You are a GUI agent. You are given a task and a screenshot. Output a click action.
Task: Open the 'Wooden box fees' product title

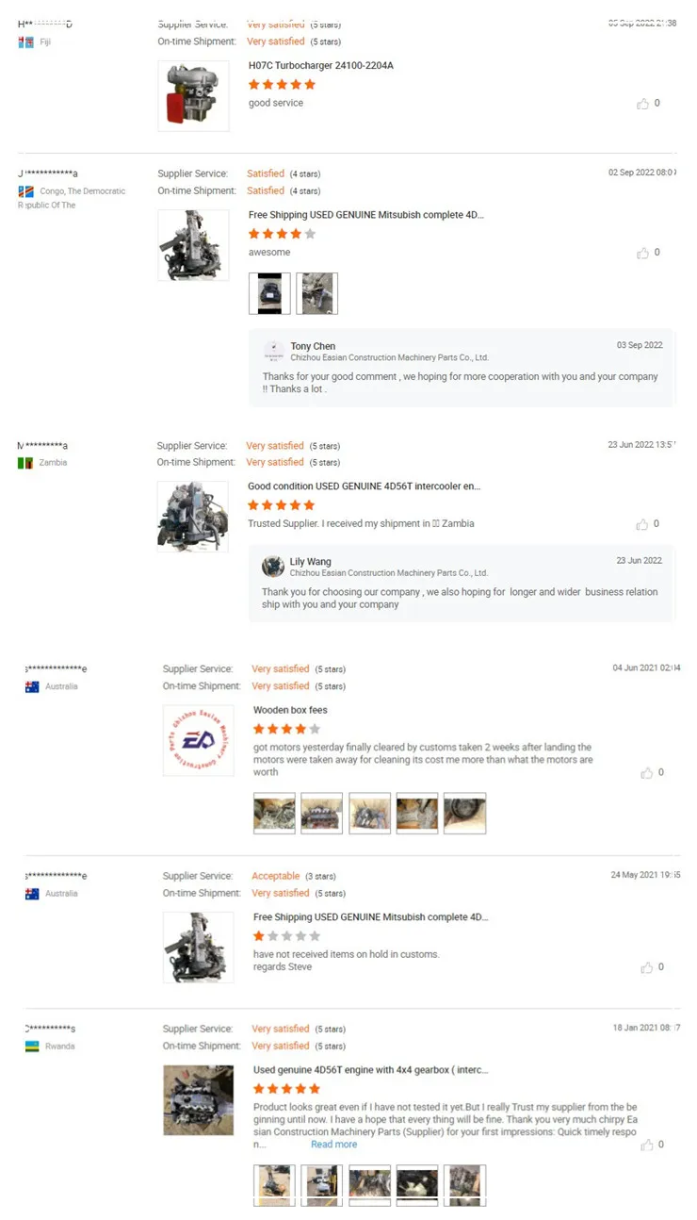tap(290, 710)
